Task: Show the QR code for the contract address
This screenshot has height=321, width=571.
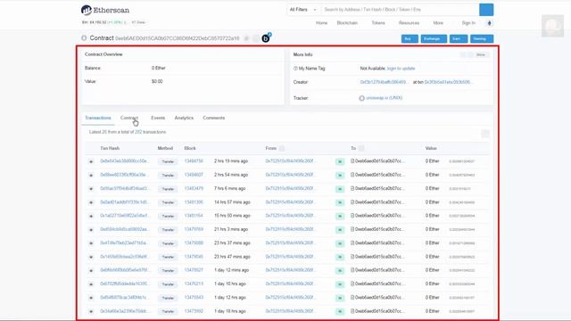Action: 256,38
